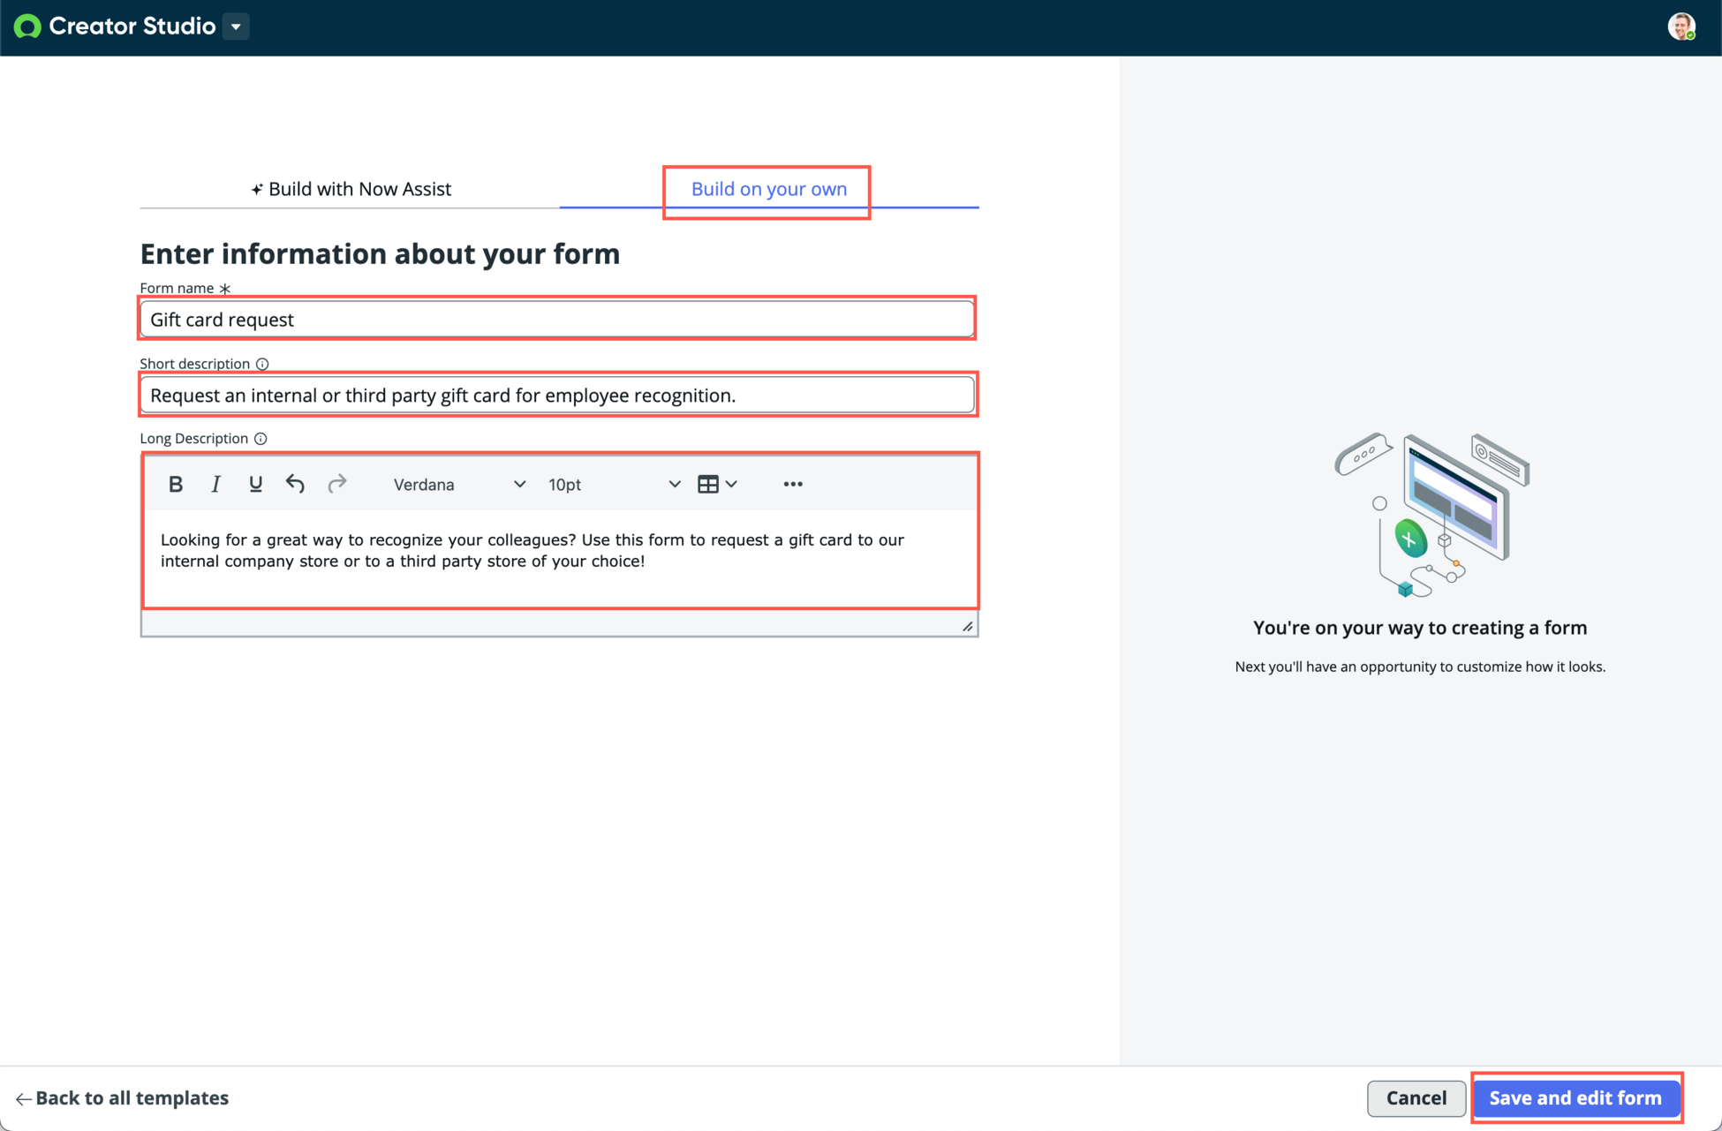Click the 'Enter information about your form' heading
Viewport: 1722px width, 1131px height.
(x=380, y=254)
